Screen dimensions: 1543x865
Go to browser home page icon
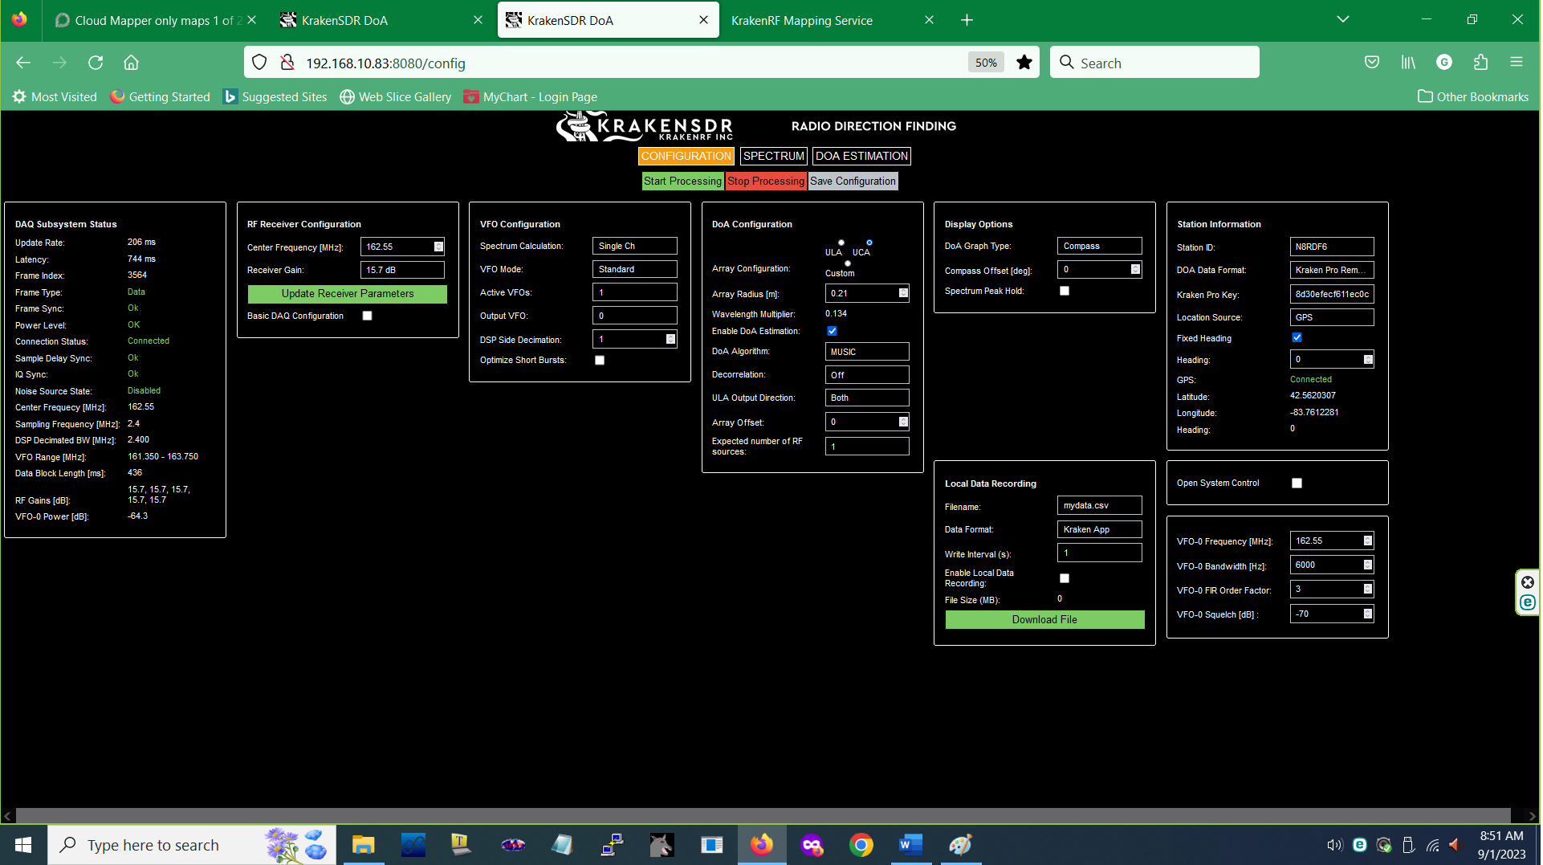pyautogui.click(x=131, y=63)
